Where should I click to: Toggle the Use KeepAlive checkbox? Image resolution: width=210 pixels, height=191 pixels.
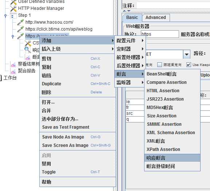[x=189, y=65]
